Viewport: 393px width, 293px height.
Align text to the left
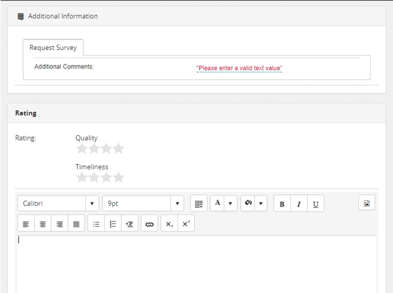point(26,224)
